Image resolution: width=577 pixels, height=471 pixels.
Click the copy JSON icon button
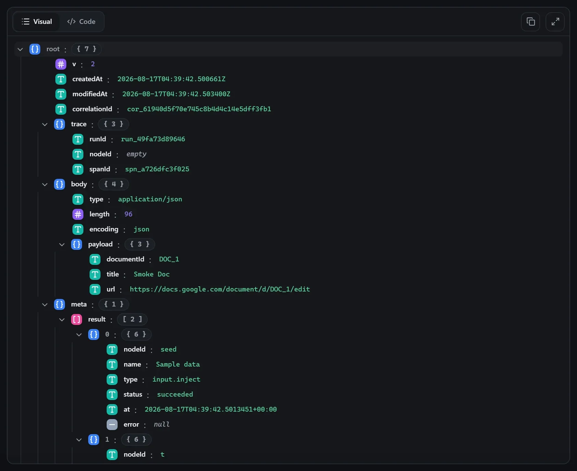531,22
